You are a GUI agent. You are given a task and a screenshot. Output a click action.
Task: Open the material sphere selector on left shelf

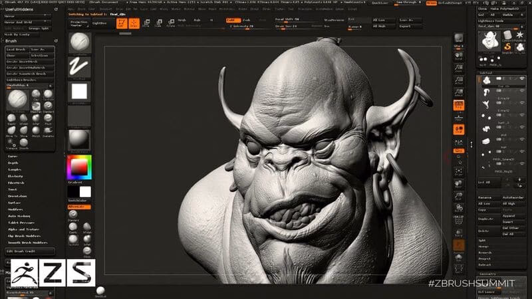pos(79,140)
